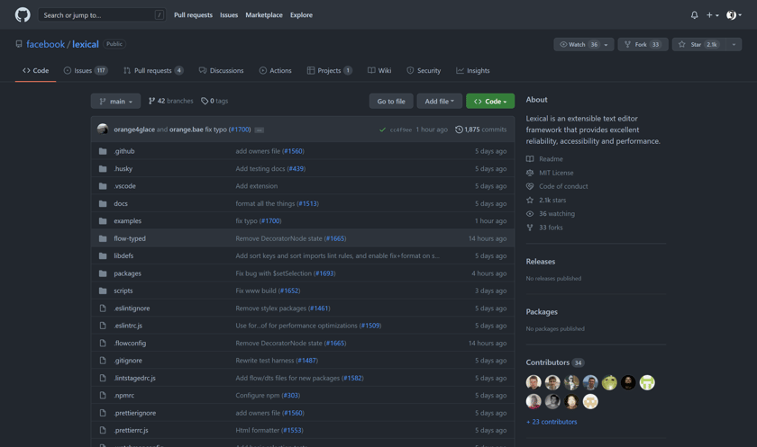Open the Security tab
This screenshot has height=447, width=757.
click(424, 70)
